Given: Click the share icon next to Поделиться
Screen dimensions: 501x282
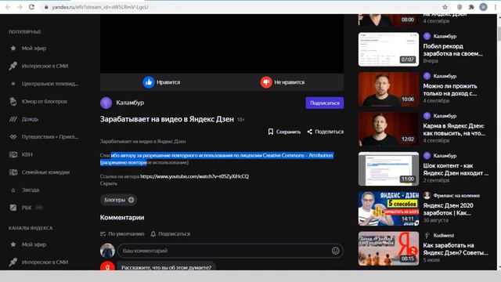Looking at the screenshot, I should click(x=310, y=132).
